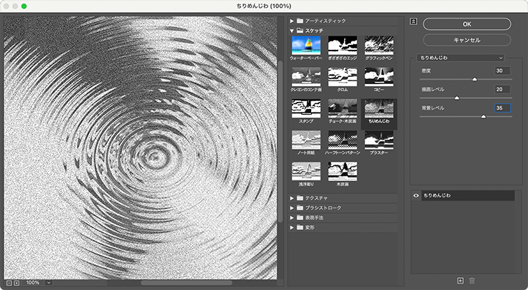The height and width of the screenshot is (290, 528).
Task: Click the 背景レベル slider handle
Action: click(x=484, y=115)
